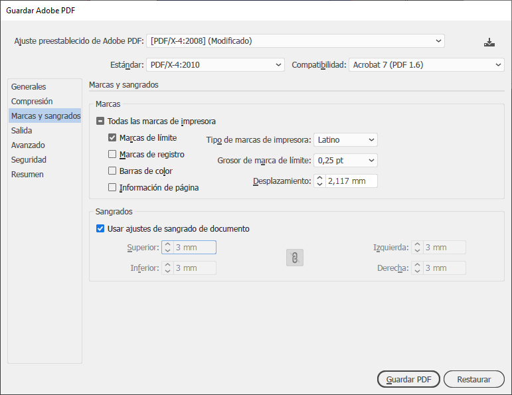Click the Derecha bleed value field

tap(444, 268)
